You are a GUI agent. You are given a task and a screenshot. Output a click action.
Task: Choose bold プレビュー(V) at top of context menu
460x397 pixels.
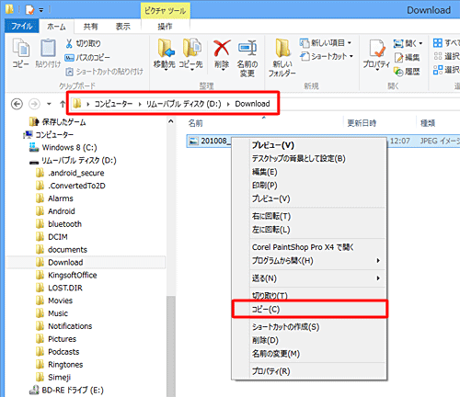point(309,145)
